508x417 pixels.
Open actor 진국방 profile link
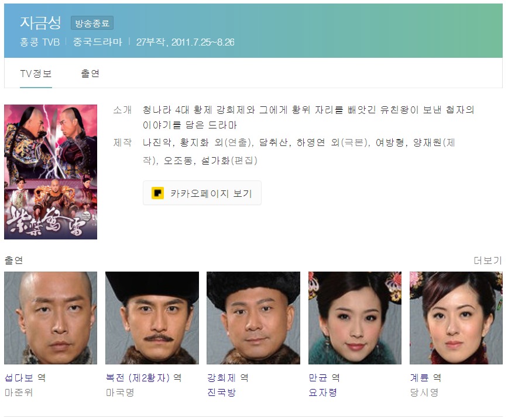222,392
